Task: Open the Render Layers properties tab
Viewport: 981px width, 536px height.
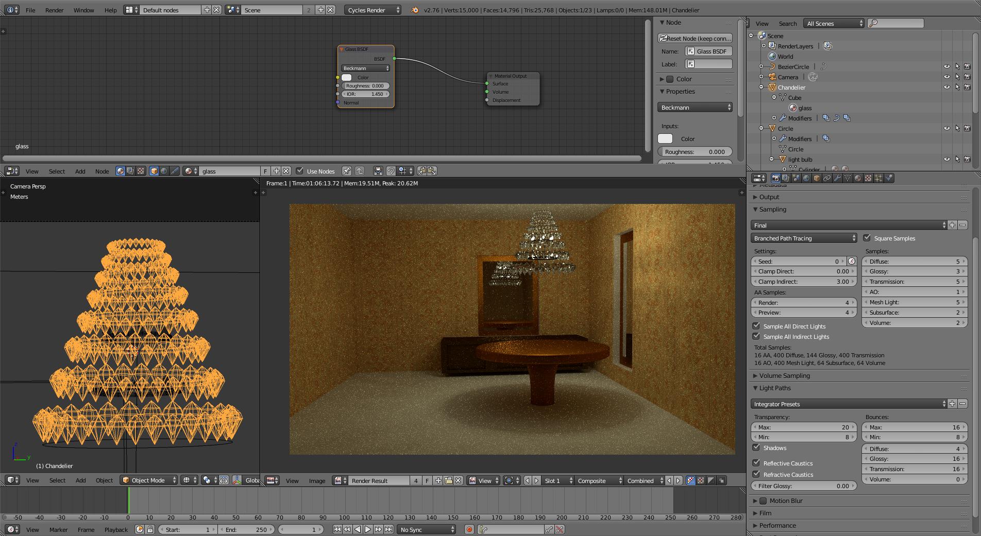Action: 786,178
